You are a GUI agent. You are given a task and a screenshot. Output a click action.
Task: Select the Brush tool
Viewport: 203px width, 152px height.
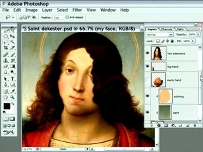[x=13, y=54]
